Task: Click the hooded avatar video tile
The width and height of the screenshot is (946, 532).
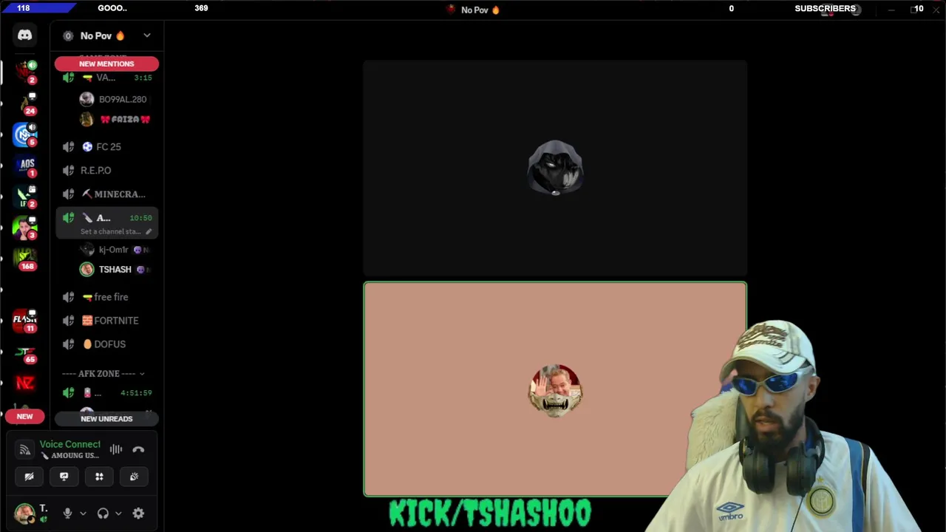Action: pos(555,168)
